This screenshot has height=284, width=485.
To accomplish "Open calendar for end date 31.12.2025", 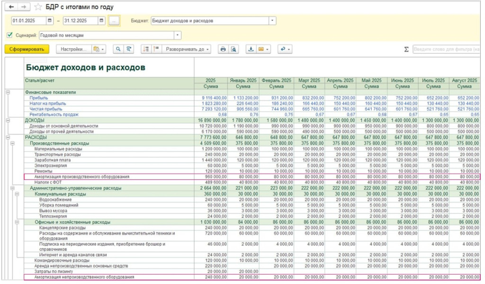I will pyautogui.click(x=101, y=21).
